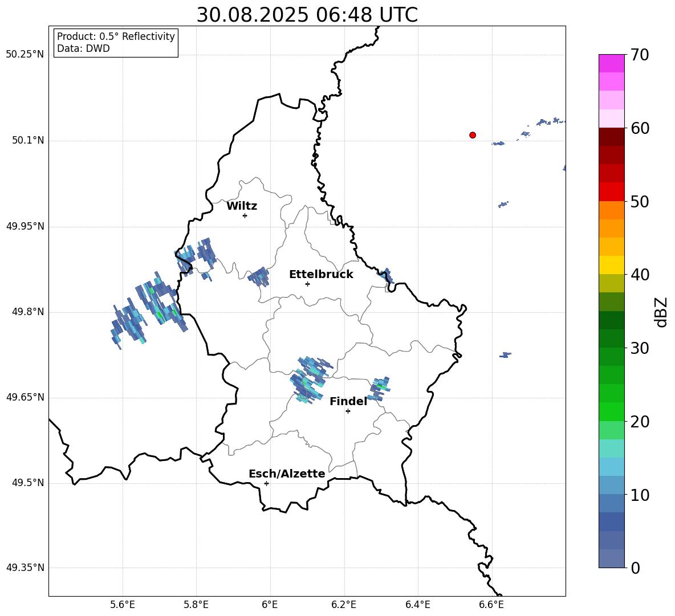The image size is (675, 616).
Task: Click the colorbar value 30
Action: click(x=640, y=348)
